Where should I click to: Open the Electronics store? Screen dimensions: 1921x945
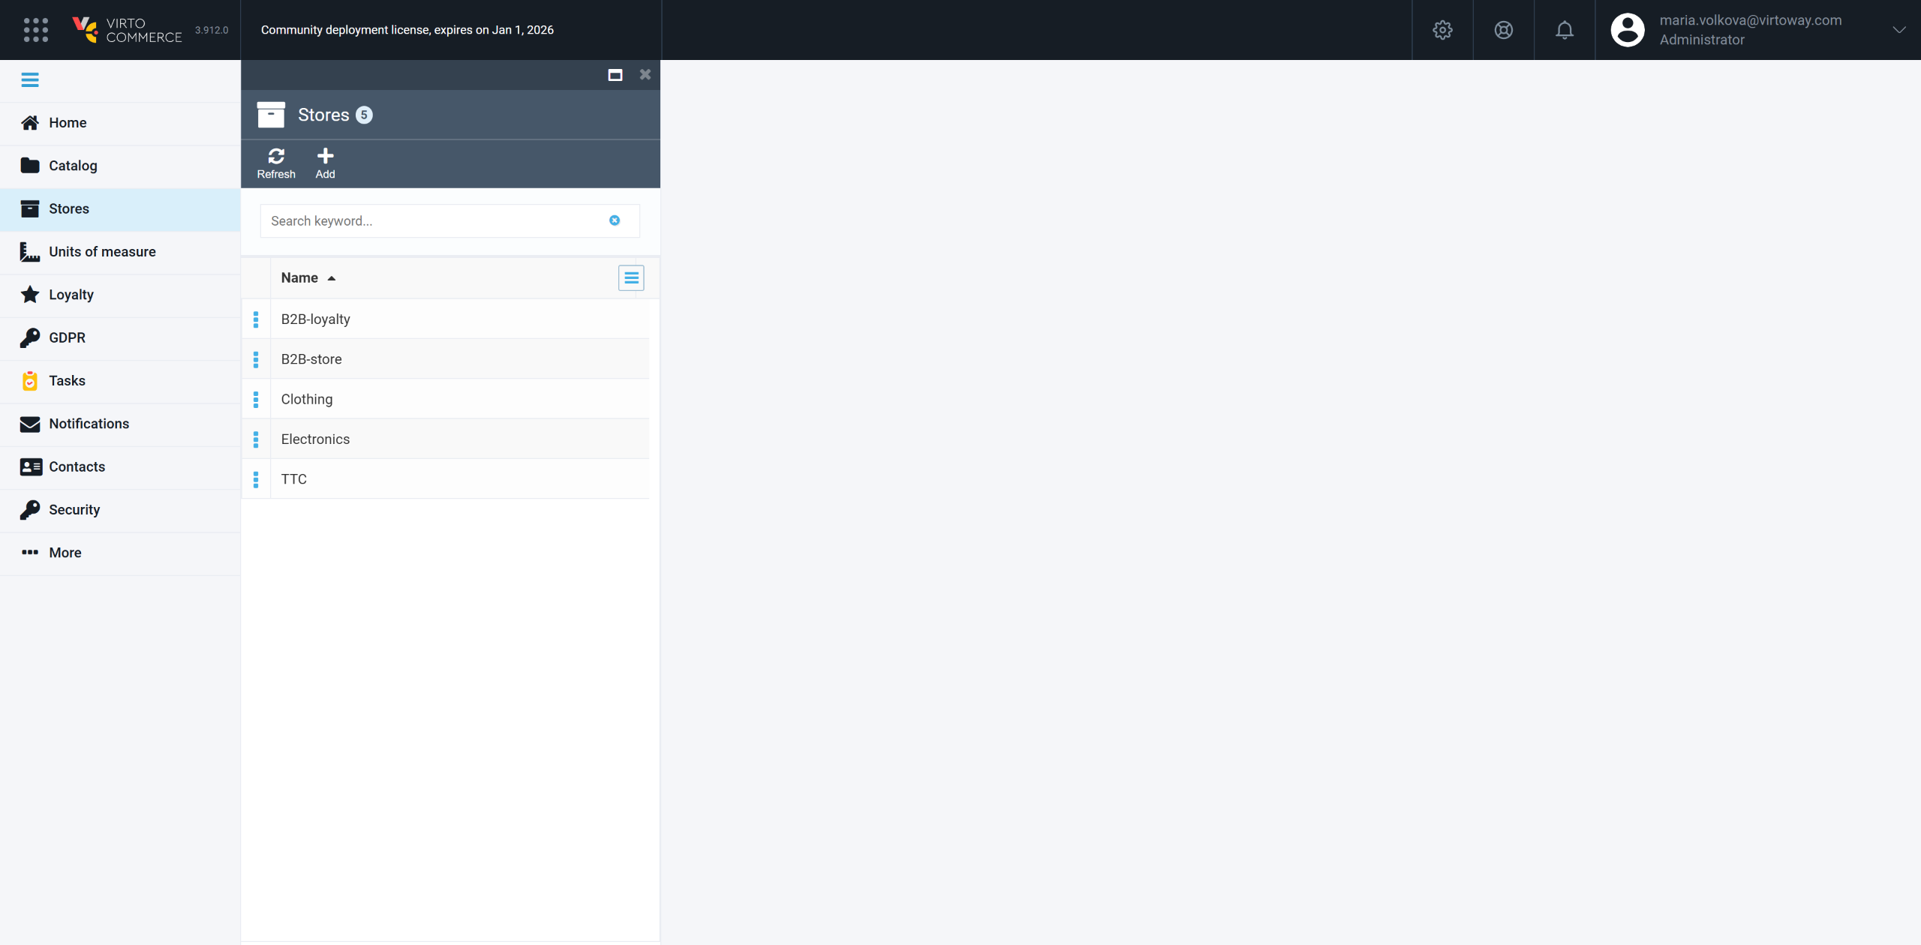pyautogui.click(x=315, y=439)
